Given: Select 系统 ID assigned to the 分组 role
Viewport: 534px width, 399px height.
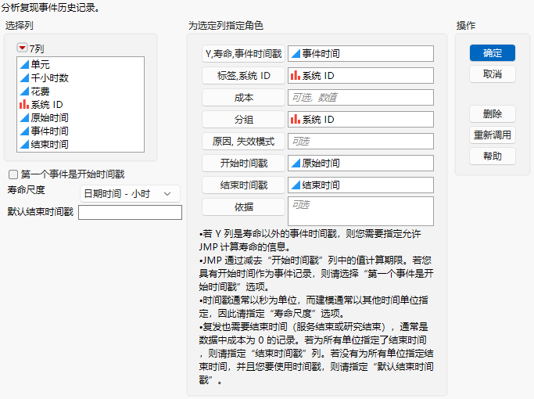Looking at the screenshot, I should point(360,119).
